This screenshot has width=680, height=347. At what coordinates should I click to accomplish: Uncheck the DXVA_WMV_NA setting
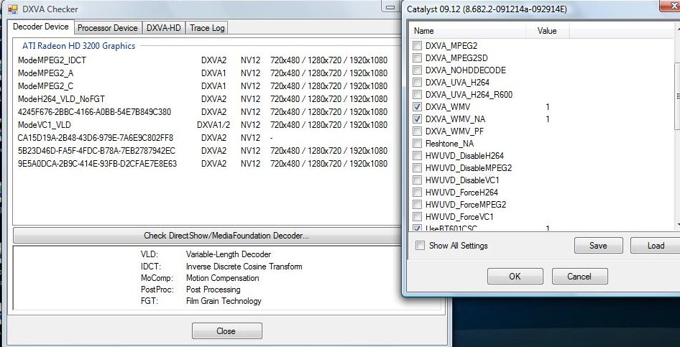tap(417, 119)
